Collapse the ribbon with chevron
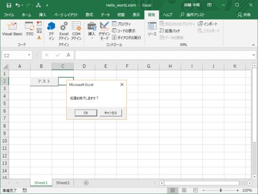Viewport: 258px width, 194px height. [x=253, y=45]
